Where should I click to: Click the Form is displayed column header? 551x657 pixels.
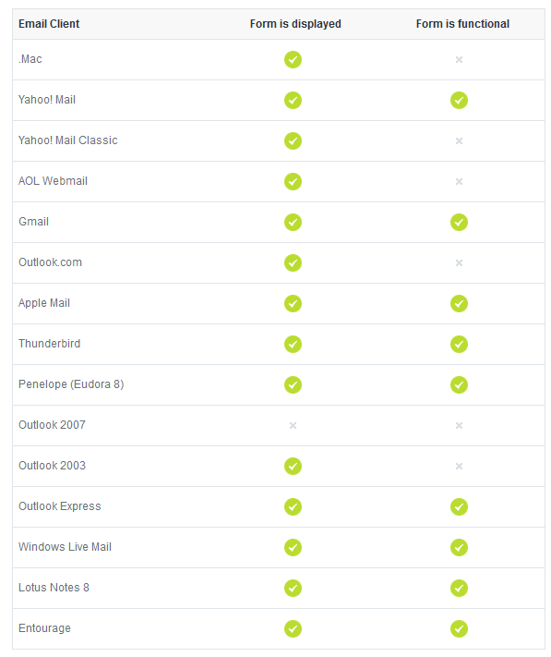pyautogui.click(x=295, y=24)
